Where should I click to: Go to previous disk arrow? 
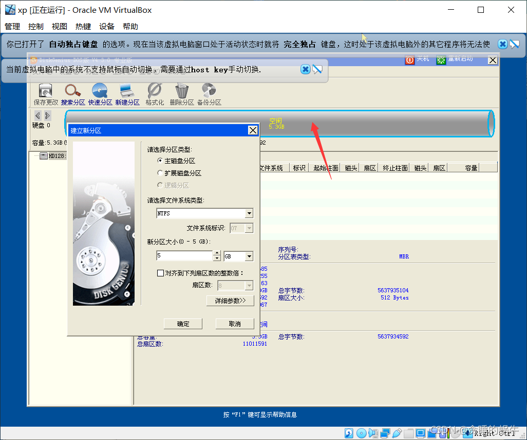[37, 115]
